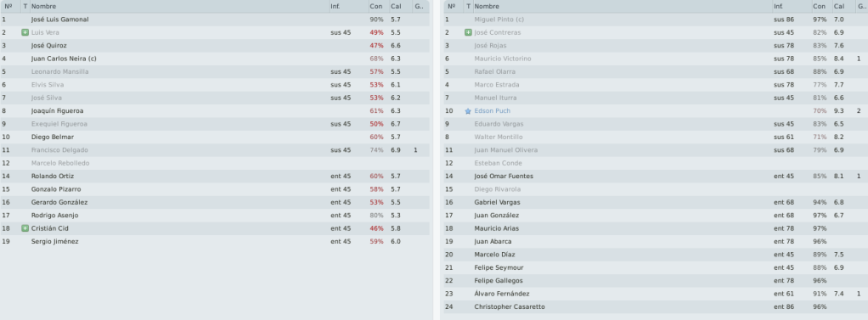Image resolution: width=868 pixels, height=320 pixels.
Task: Click the G.. goals column header on right table
Action: (860, 6)
